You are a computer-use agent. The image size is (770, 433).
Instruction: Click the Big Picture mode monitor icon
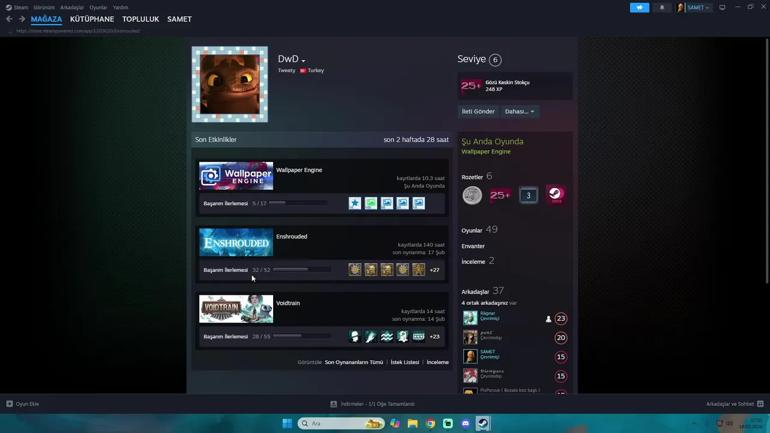pyautogui.click(x=722, y=7)
